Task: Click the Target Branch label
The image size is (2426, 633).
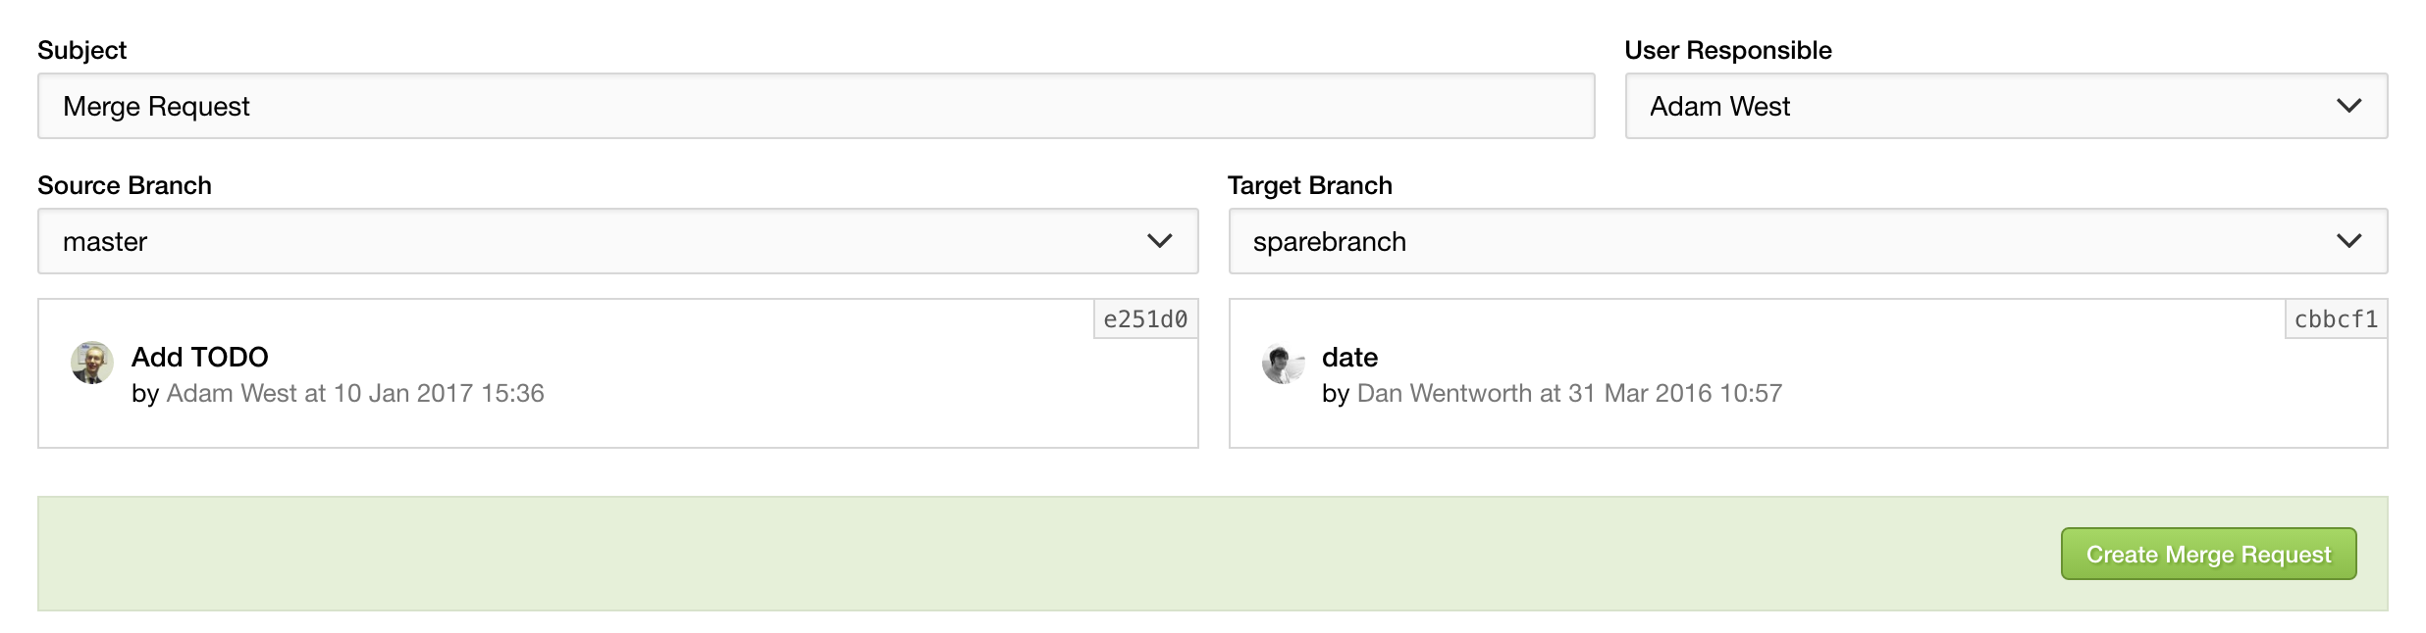Action: 1310,185
